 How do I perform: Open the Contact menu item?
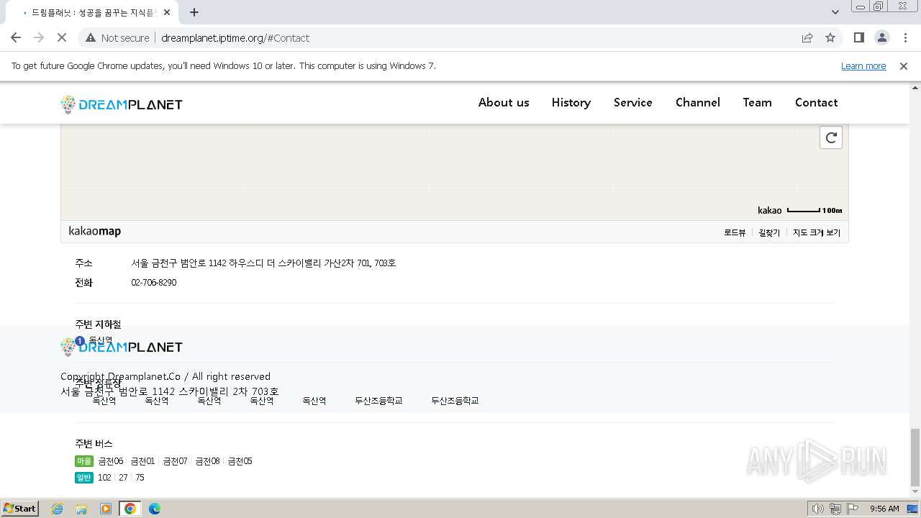coord(817,102)
